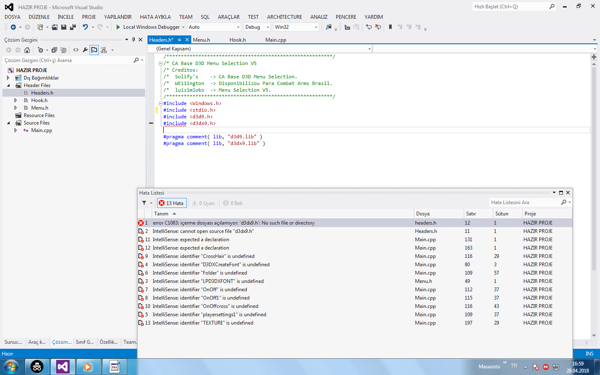
Task: Open the Sunuc... bottom panel tab
Action: tap(13, 342)
